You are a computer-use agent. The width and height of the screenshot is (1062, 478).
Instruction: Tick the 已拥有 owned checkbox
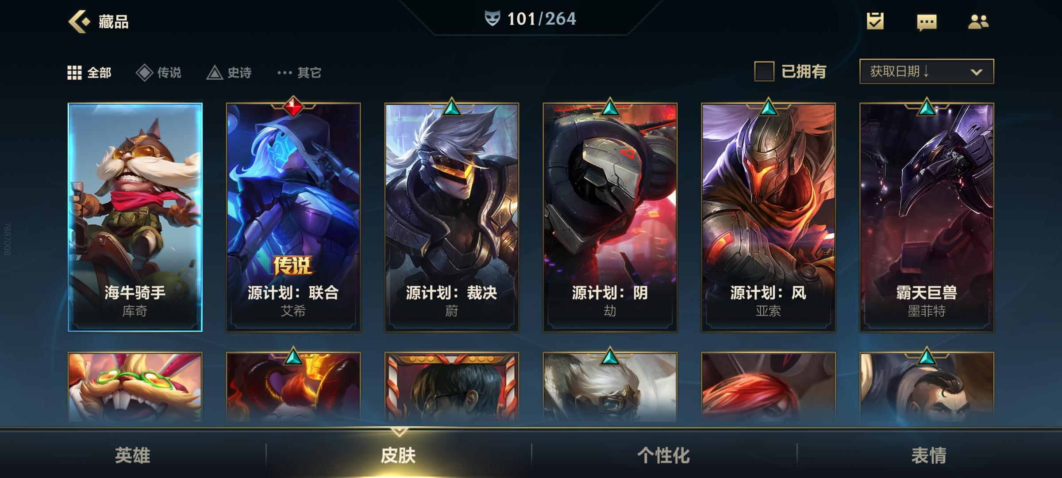pos(764,71)
